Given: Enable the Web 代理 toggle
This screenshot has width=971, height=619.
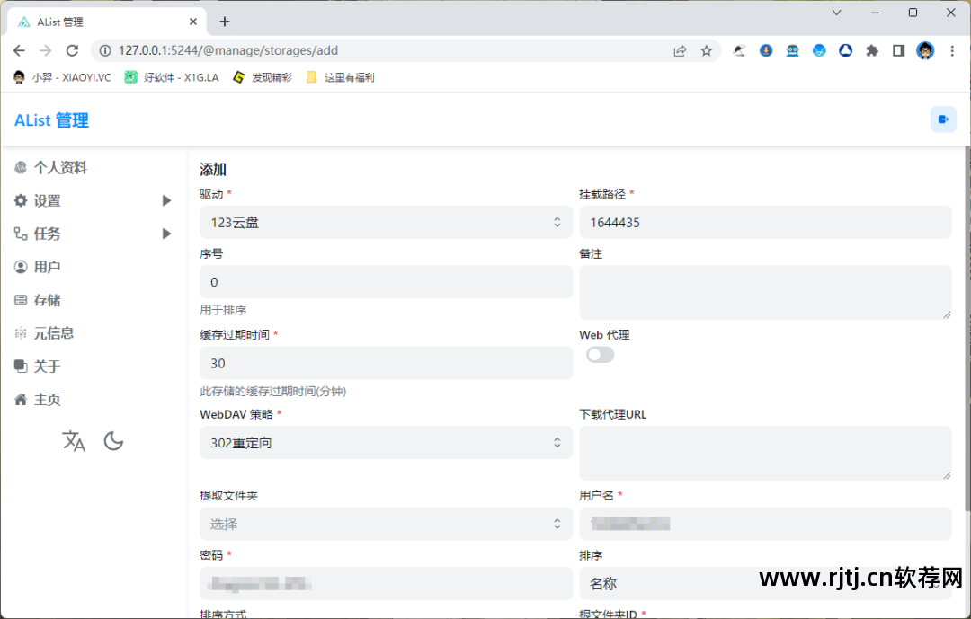Looking at the screenshot, I should 601,355.
